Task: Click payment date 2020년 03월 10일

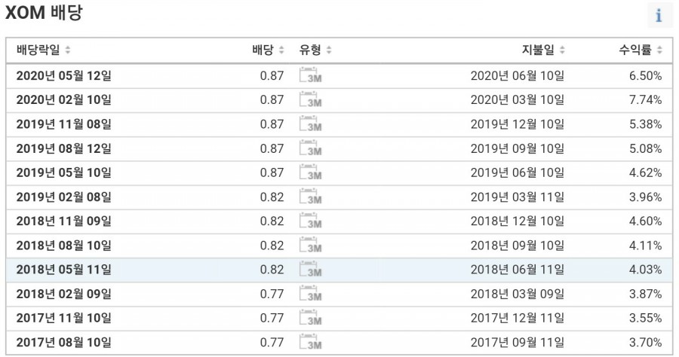Action: 518,100
